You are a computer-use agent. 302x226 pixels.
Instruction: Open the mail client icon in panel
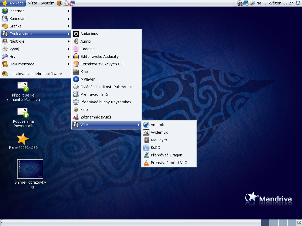tap(66, 3)
